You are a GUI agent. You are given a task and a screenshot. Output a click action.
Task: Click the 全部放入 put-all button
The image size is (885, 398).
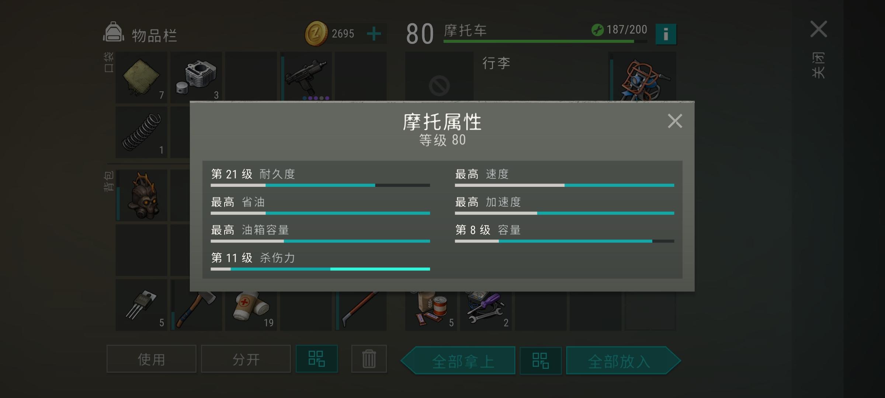[x=623, y=360]
